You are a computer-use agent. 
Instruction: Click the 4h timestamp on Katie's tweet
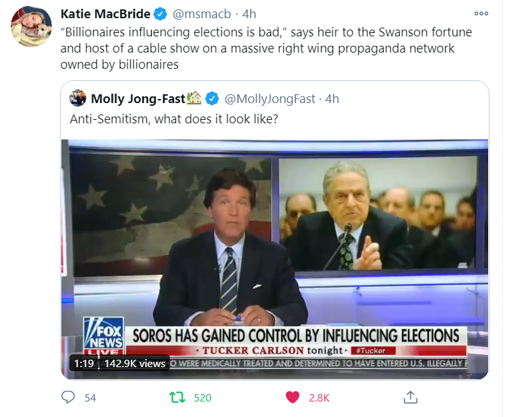click(249, 13)
